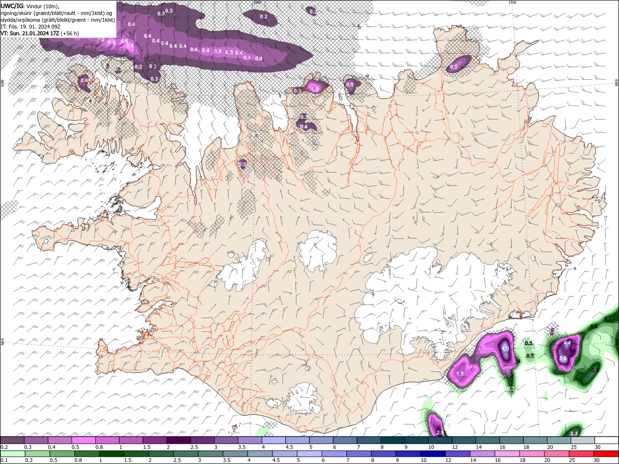Click the 'rigning/skúrir' legend description line

pos(57,13)
